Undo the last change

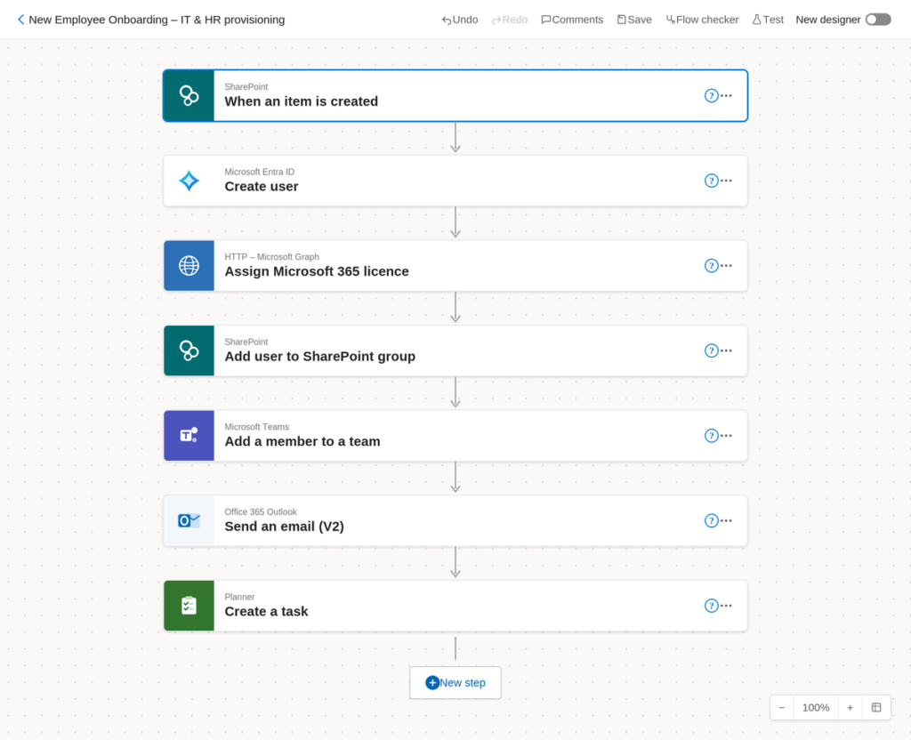(460, 20)
